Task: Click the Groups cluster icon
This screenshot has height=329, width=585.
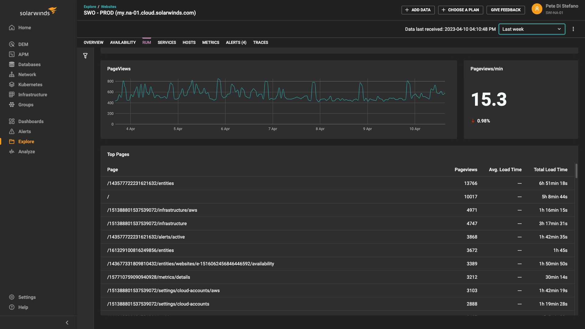Action: (12, 104)
